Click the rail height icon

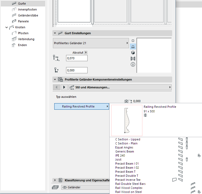56,58
